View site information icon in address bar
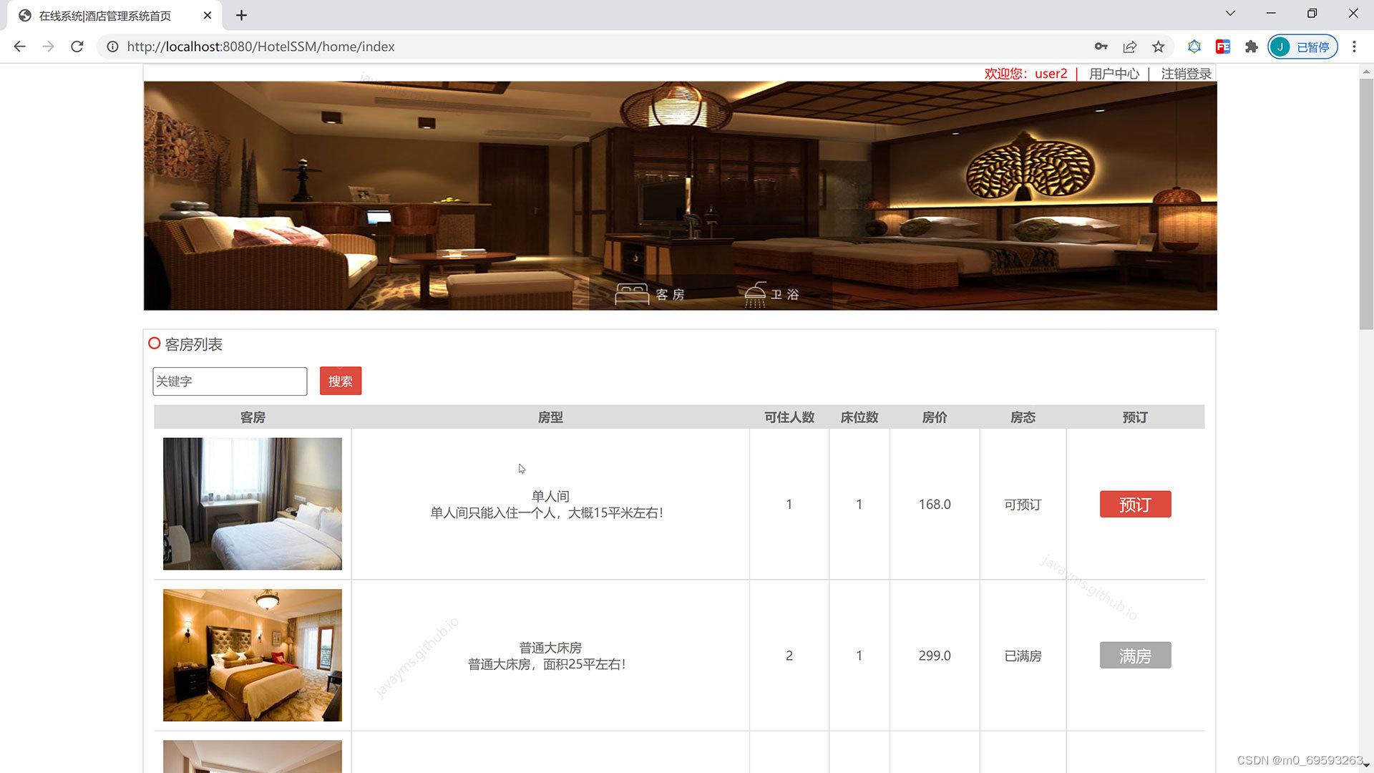 pos(112,47)
